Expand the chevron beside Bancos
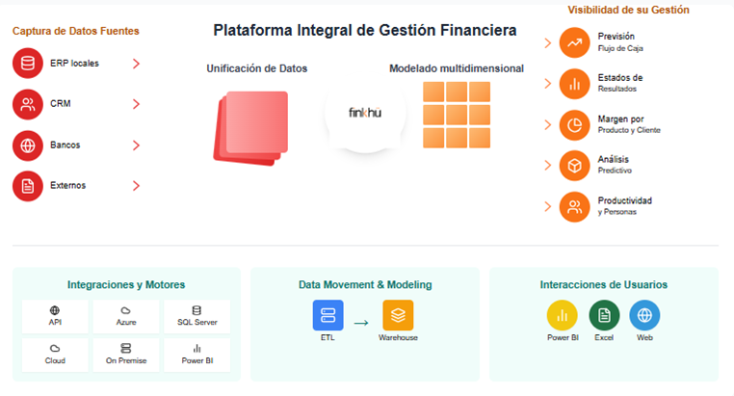 pyautogui.click(x=136, y=145)
